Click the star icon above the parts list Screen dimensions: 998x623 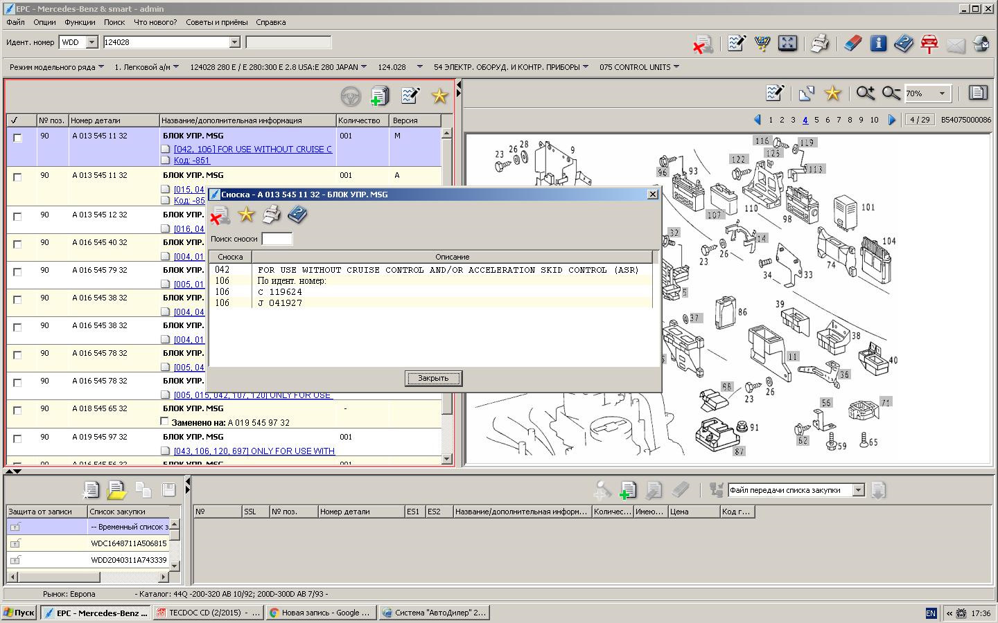(439, 96)
